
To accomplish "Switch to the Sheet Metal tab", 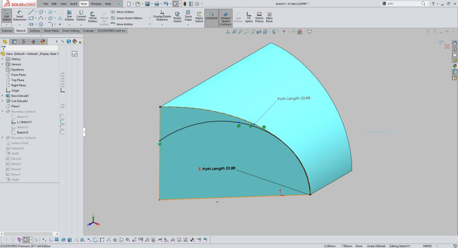I will point(51,31).
